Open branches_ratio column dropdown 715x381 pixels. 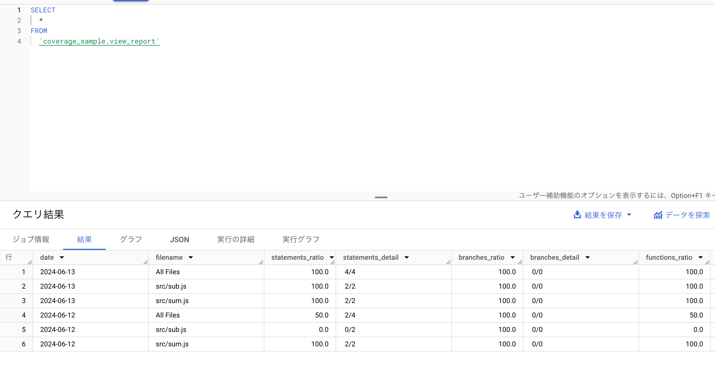coord(513,257)
